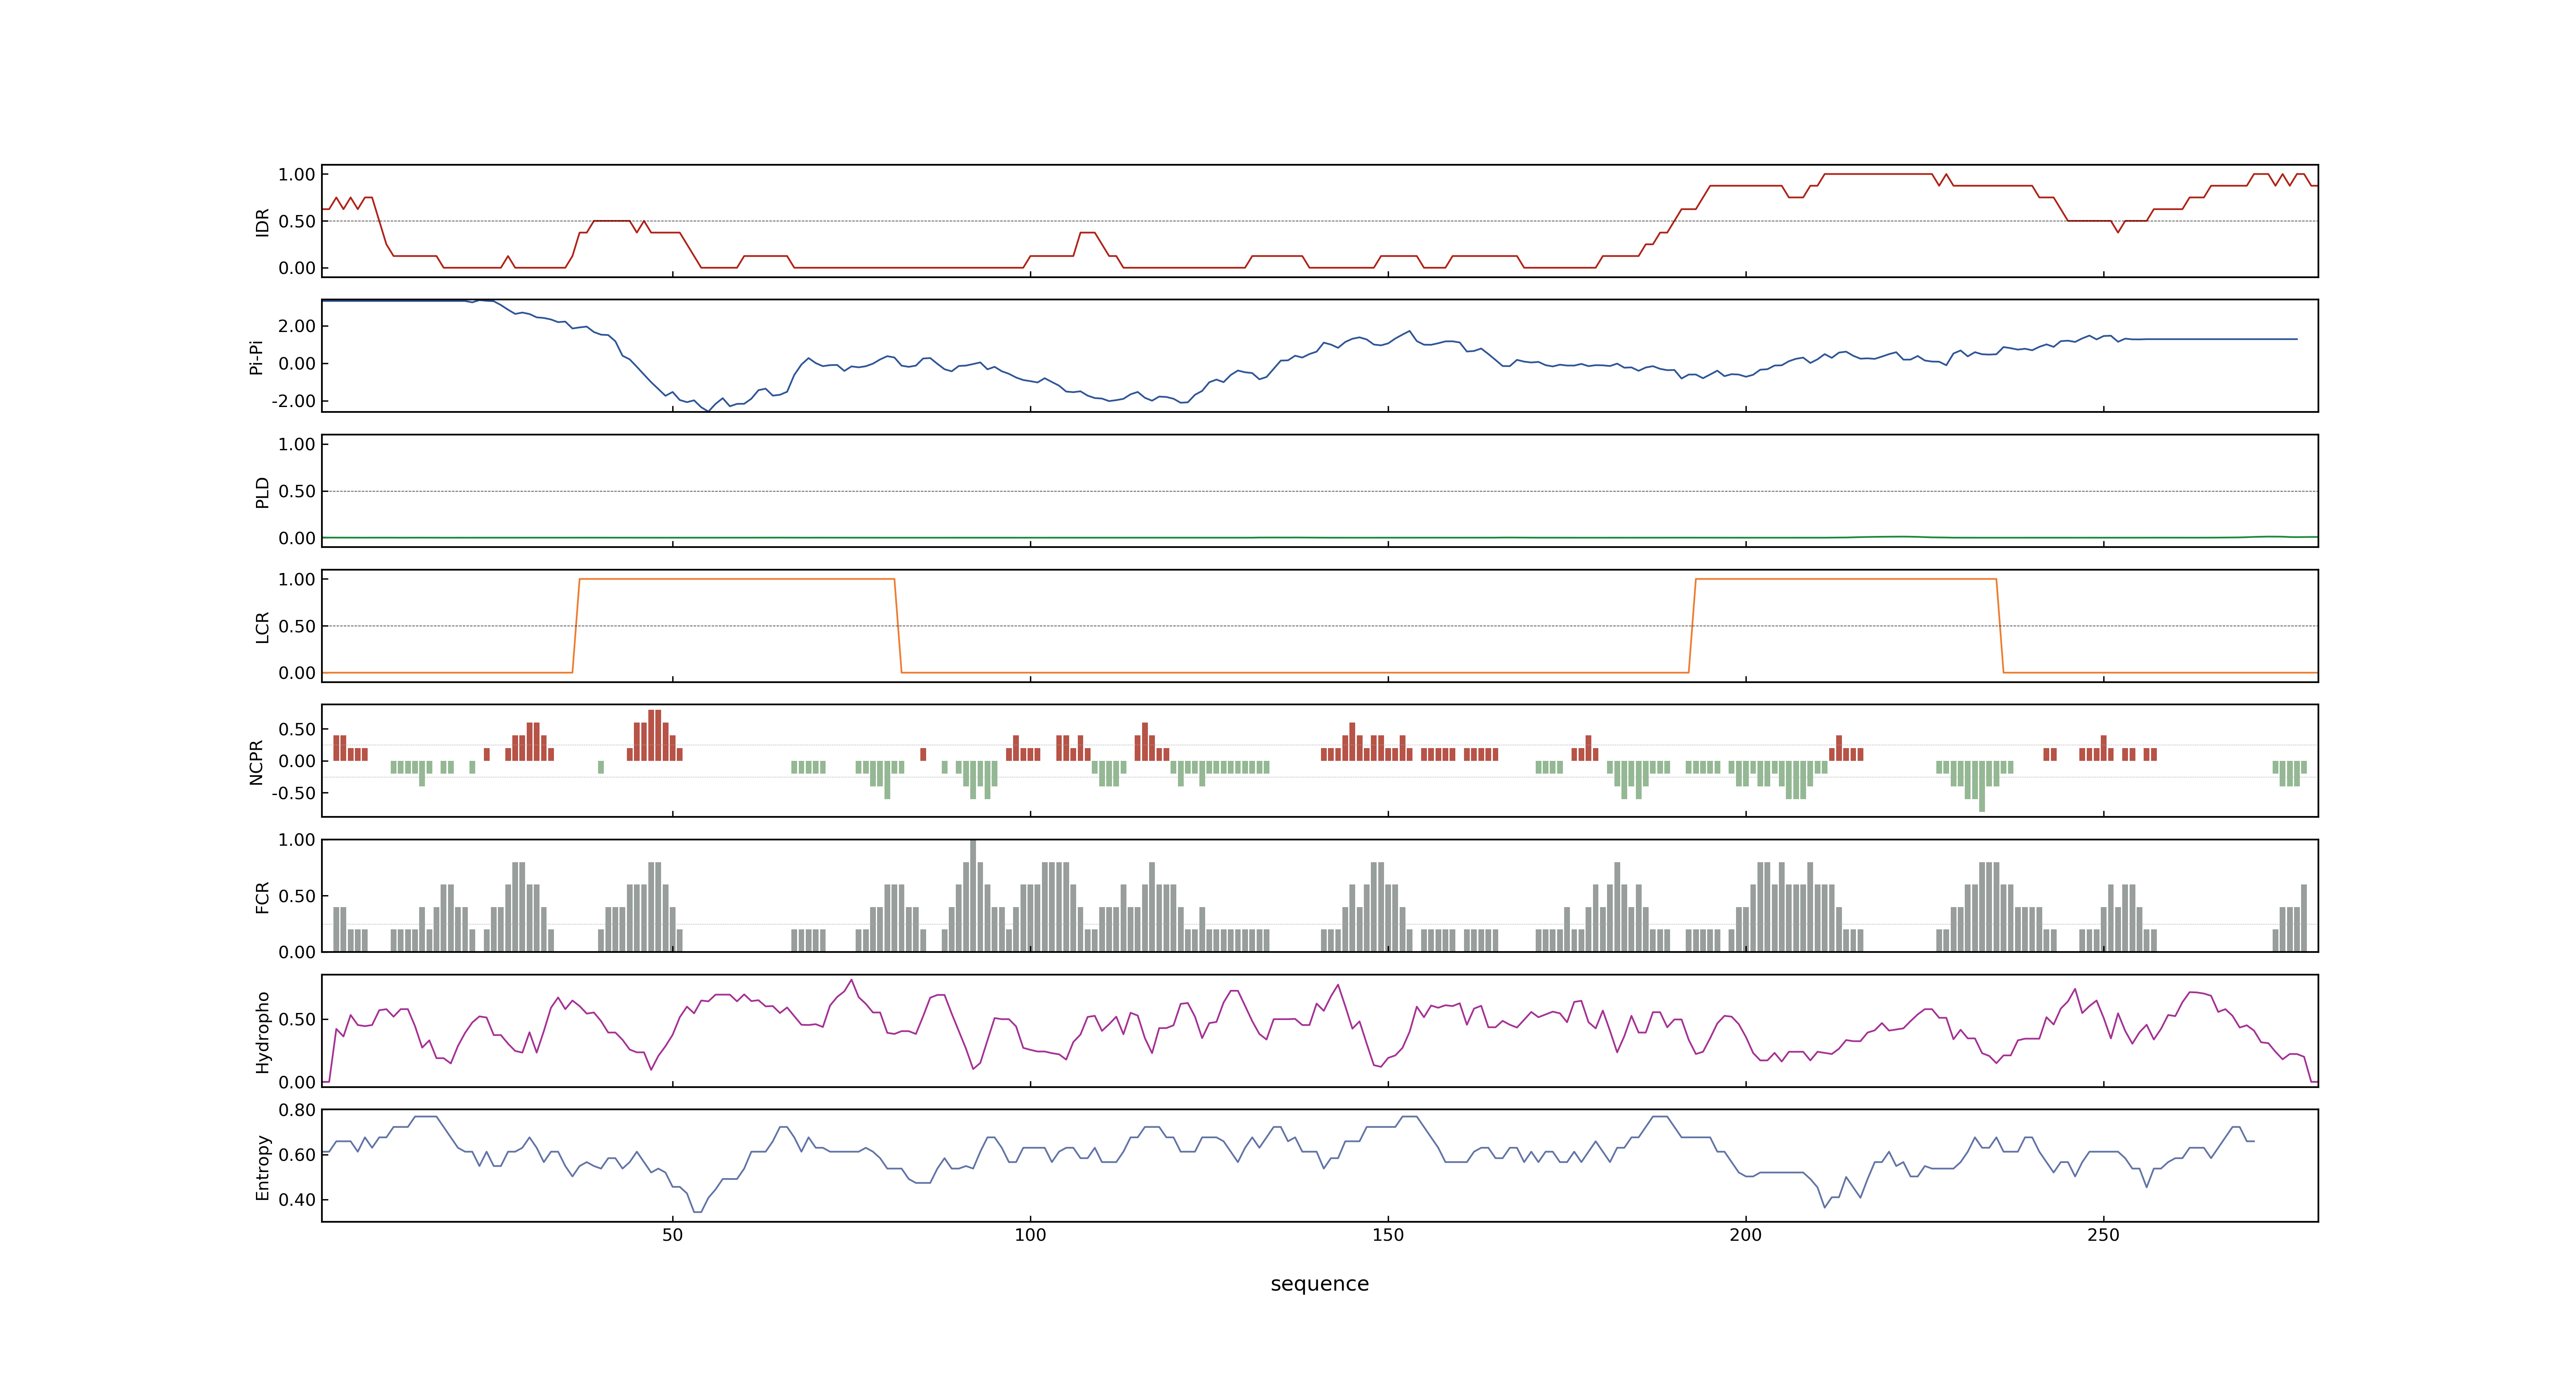
Task: Click the LCR y-axis label
Action: click(x=262, y=627)
